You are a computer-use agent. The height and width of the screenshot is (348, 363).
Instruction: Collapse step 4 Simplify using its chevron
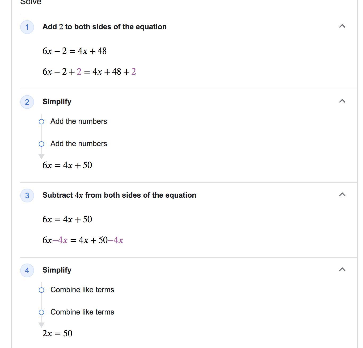click(x=342, y=269)
